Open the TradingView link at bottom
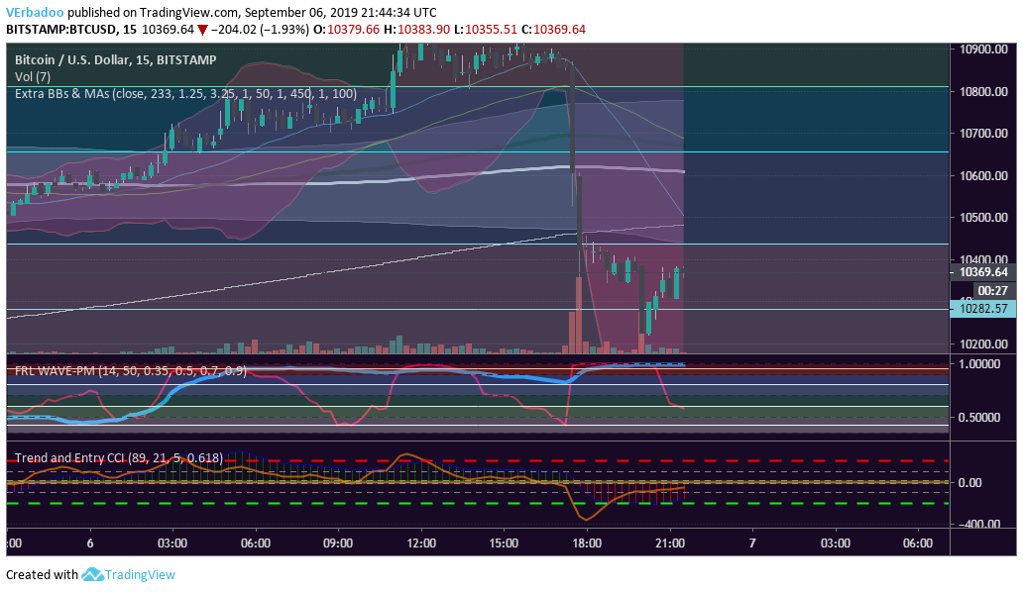The width and height of the screenshot is (1023, 592). click(x=140, y=574)
